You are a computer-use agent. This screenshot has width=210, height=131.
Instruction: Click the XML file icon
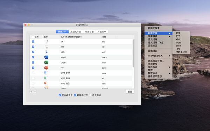point(46,52)
